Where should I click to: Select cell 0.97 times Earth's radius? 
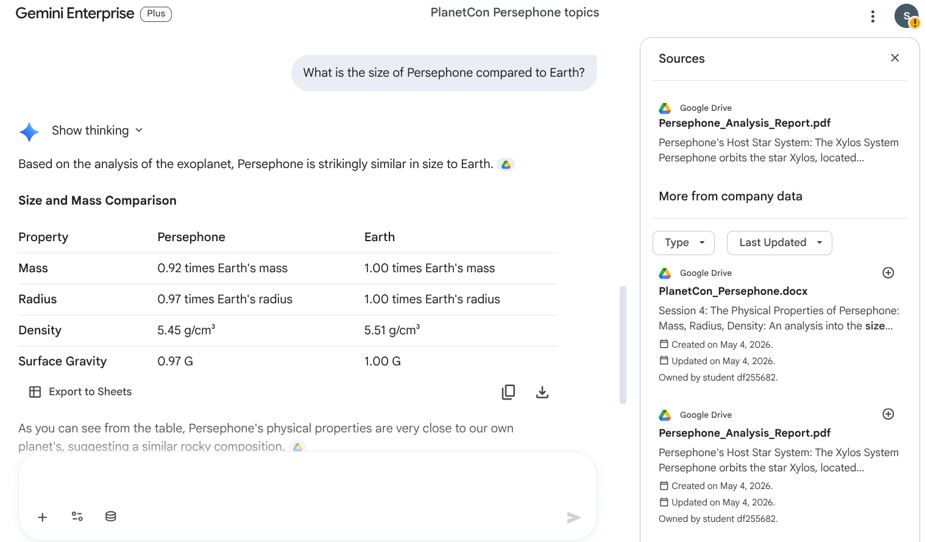pos(225,299)
